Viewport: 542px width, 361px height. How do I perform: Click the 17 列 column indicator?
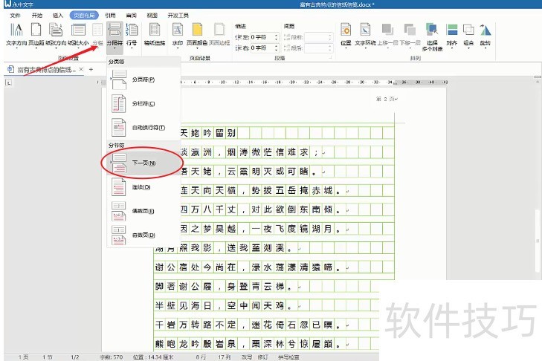(x=224, y=357)
